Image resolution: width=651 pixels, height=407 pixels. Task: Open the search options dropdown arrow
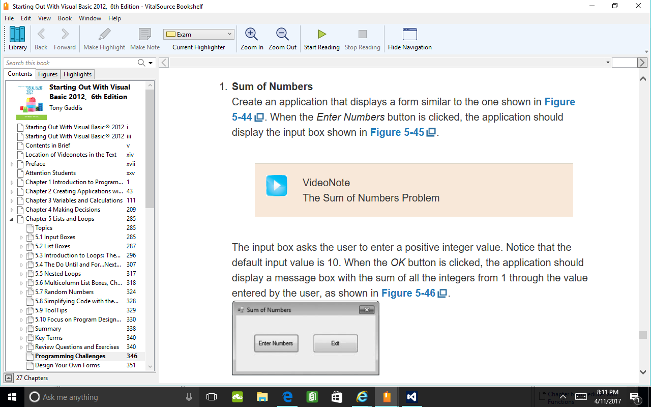pos(151,63)
